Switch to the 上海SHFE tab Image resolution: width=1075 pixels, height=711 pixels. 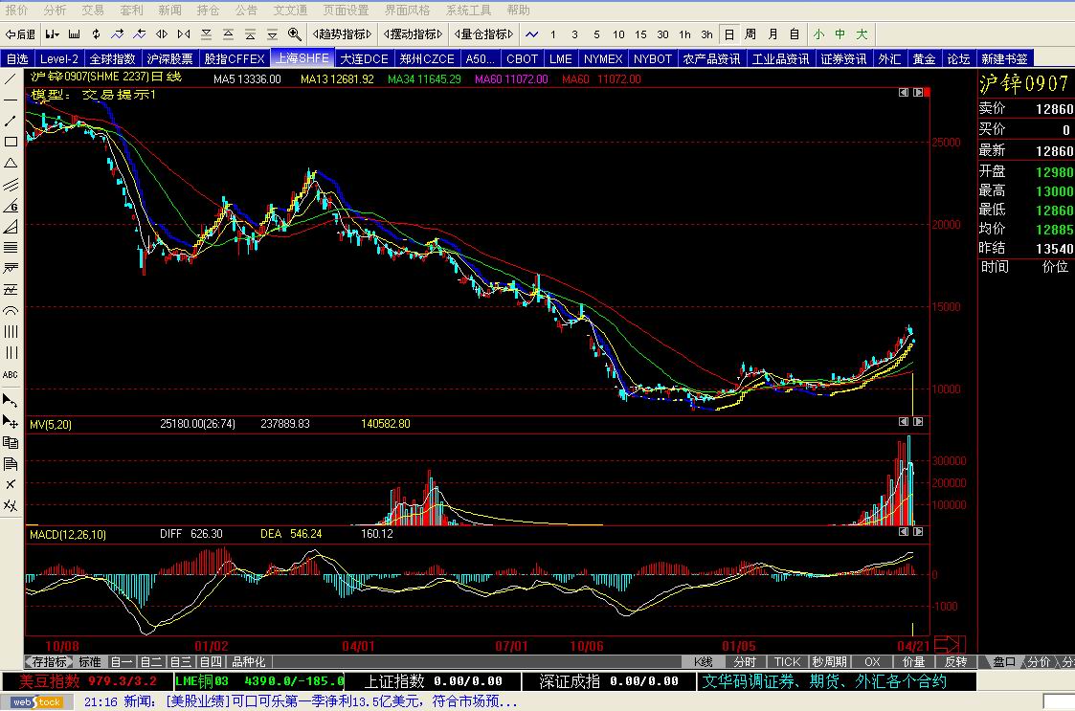pyautogui.click(x=302, y=58)
